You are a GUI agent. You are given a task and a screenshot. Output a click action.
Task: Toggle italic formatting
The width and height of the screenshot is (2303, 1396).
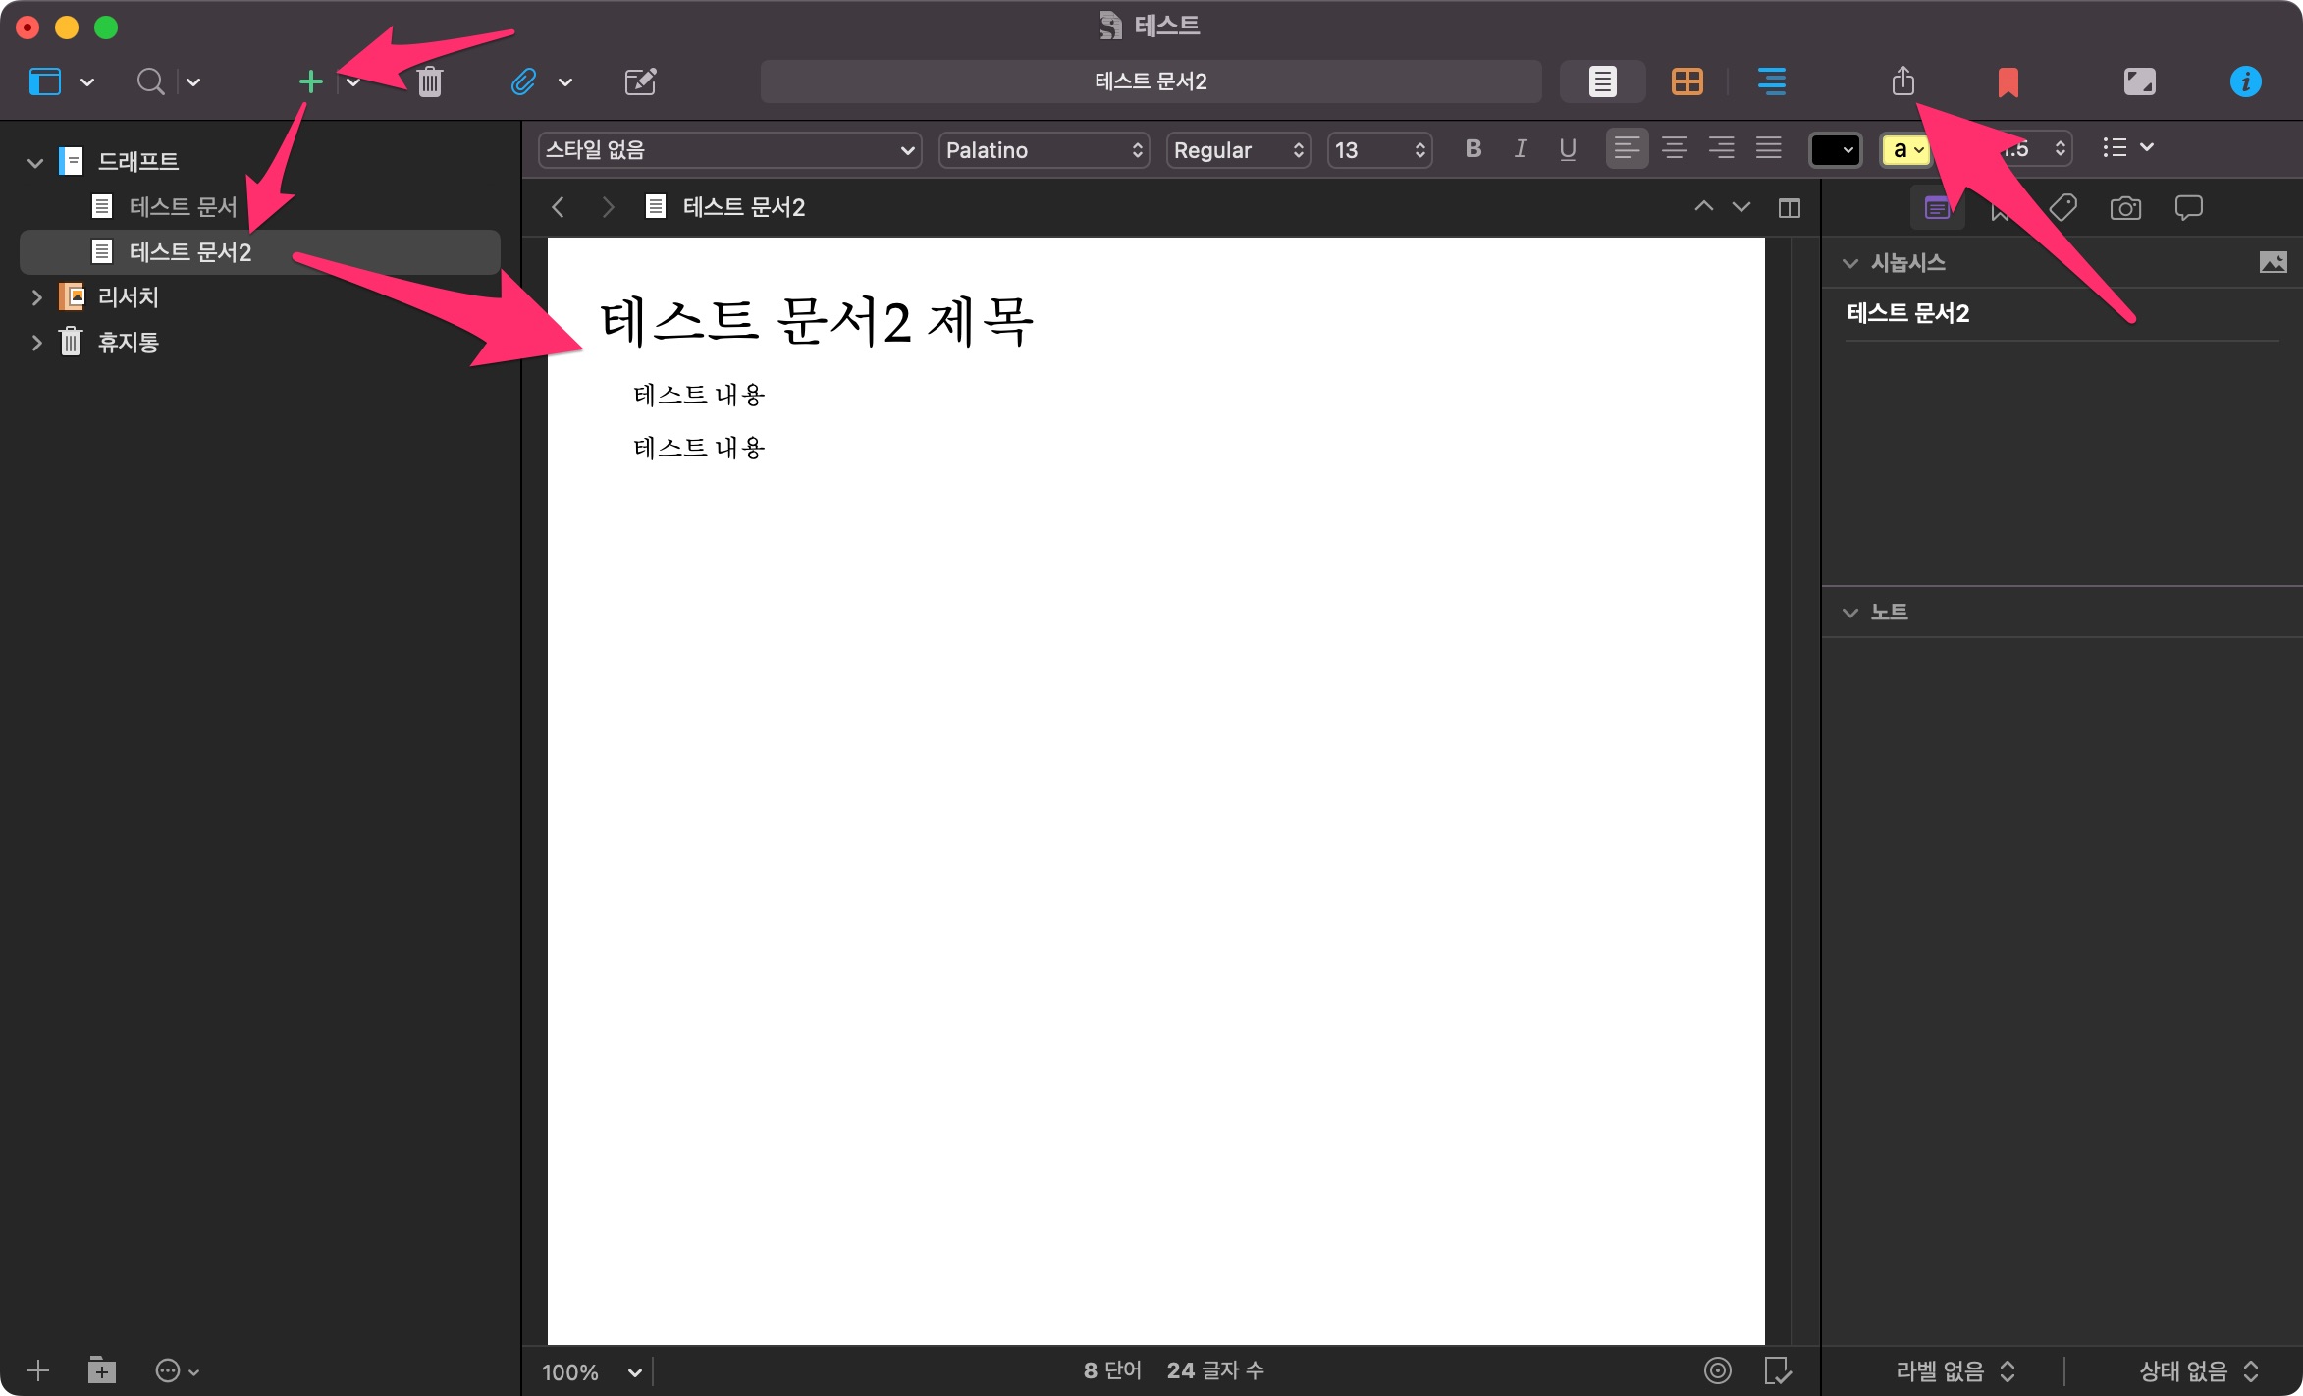(x=1520, y=149)
